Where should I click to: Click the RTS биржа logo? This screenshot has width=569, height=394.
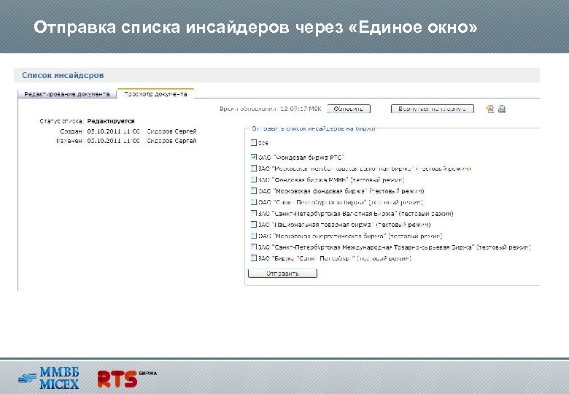[127, 379]
